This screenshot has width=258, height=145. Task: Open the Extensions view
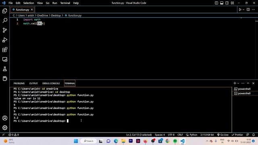point(5,50)
